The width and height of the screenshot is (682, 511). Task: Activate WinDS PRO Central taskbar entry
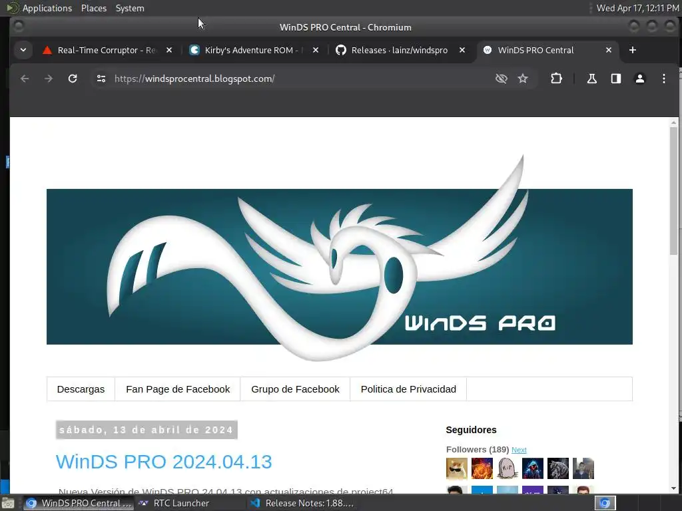pos(79,503)
